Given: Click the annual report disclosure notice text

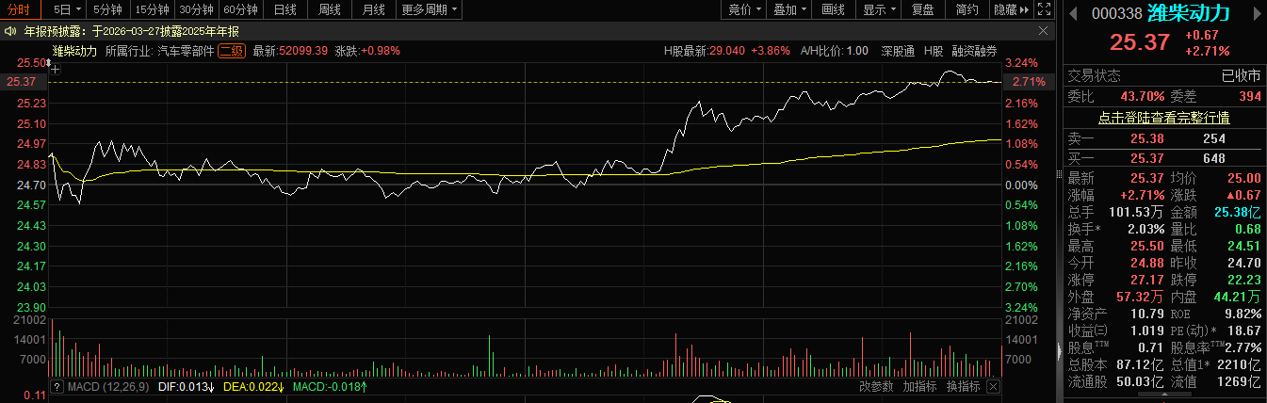Looking at the screenshot, I should (132, 31).
